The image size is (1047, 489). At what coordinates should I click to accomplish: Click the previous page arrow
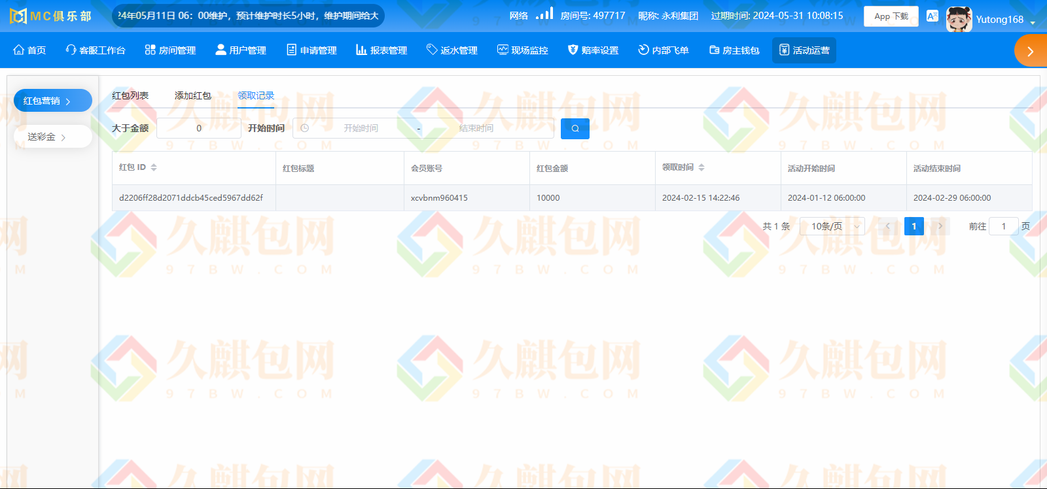point(887,226)
